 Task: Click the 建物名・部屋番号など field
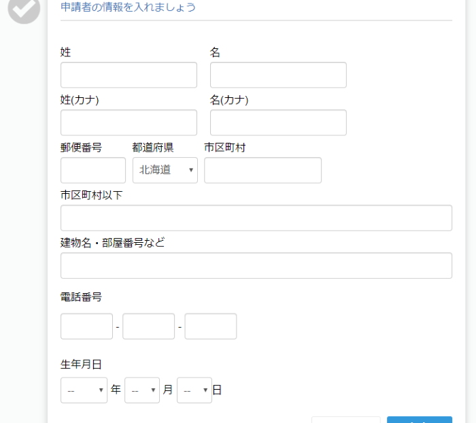256,266
